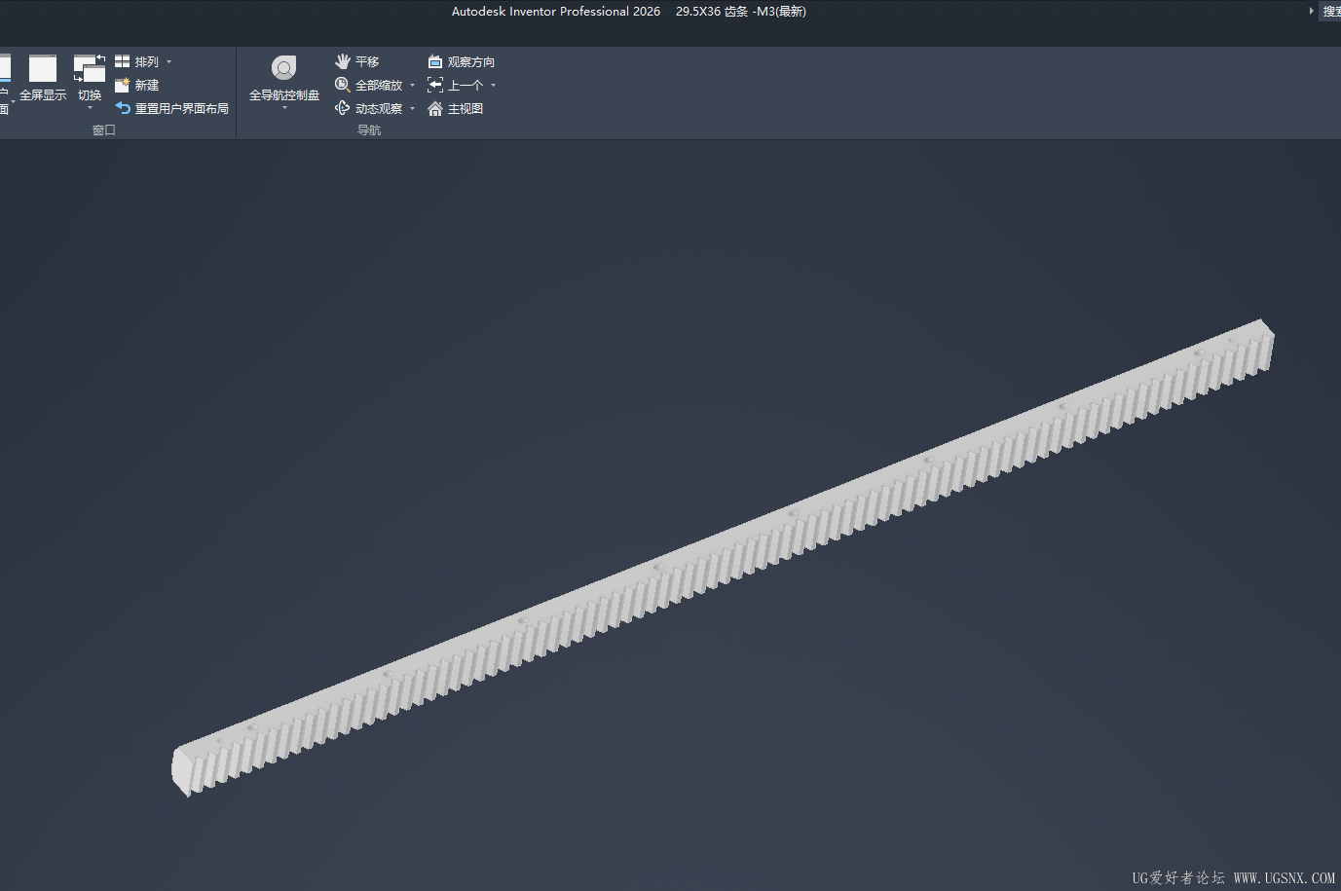Click the 全屏显示 full-screen display button
The width and height of the screenshot is (1341, 891).
pos(43,79)
